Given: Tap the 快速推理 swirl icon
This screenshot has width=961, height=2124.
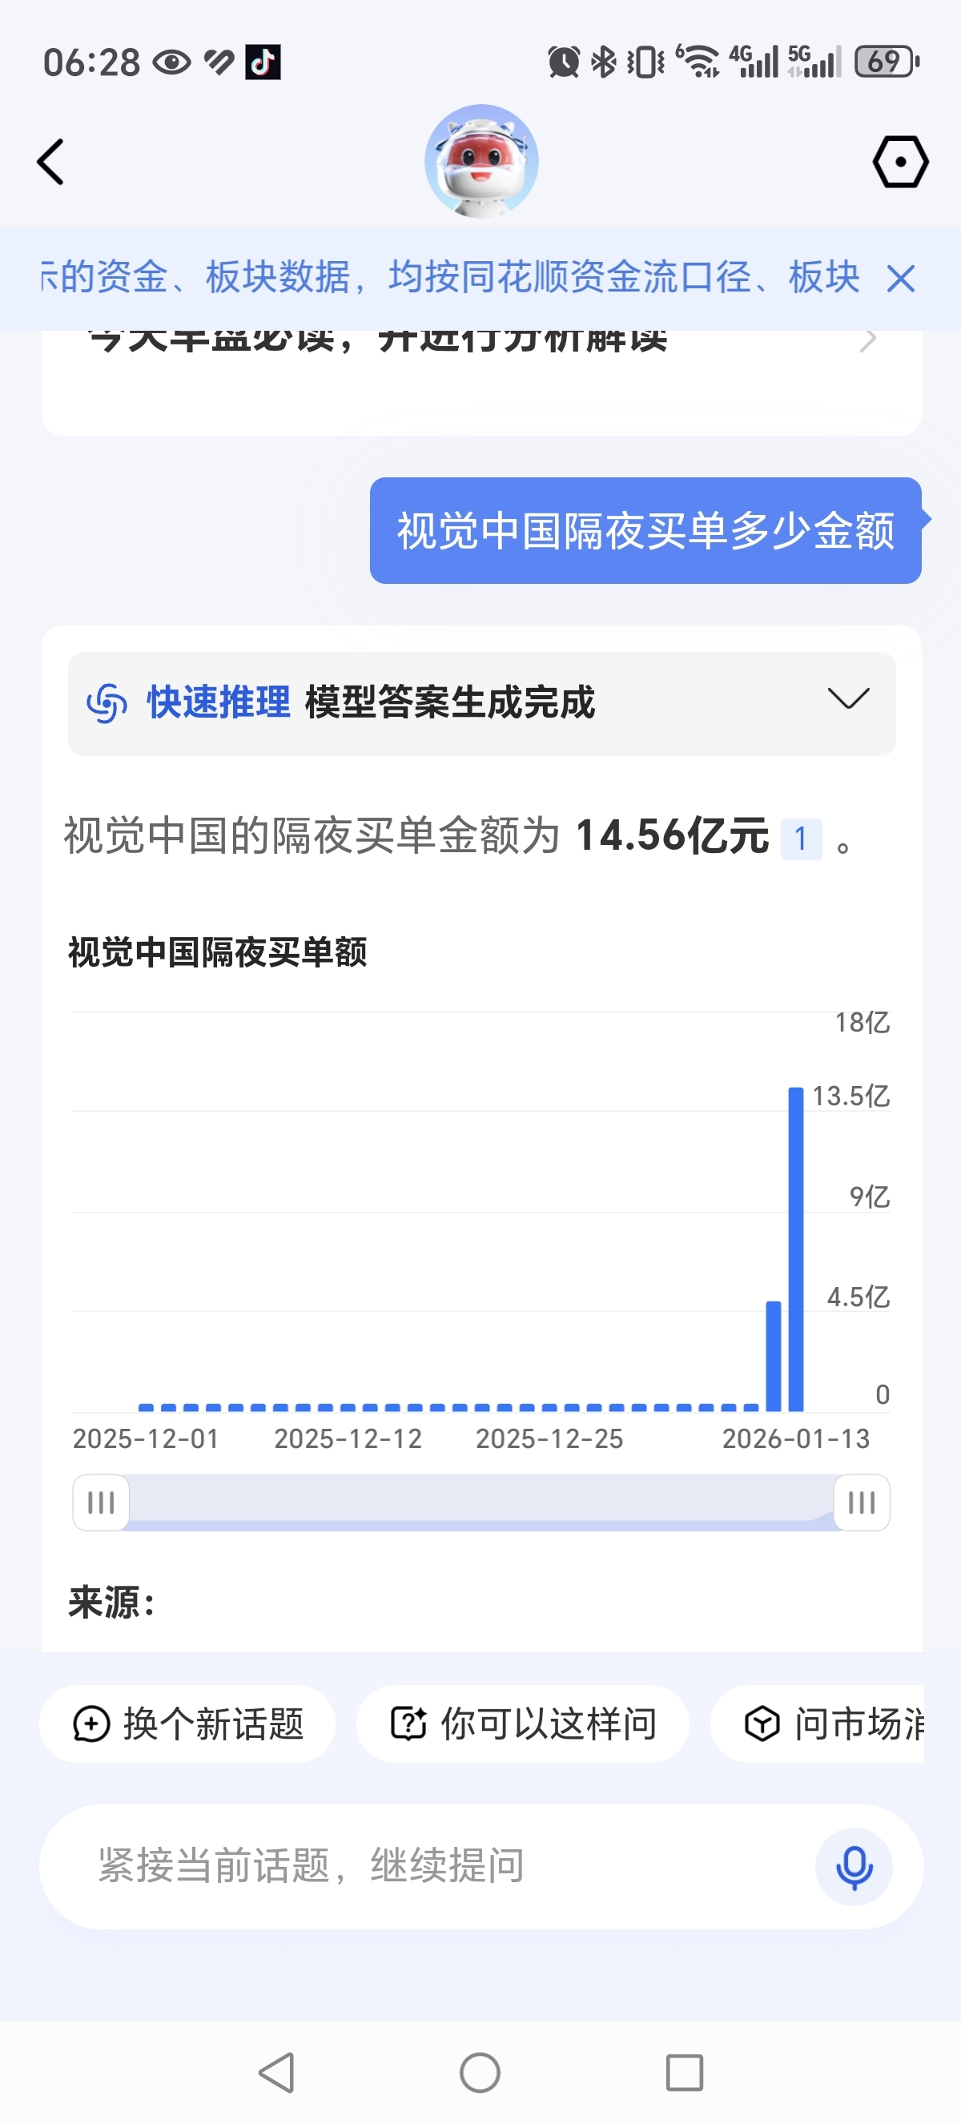Looking at the screenshot, I should point(107,703).
